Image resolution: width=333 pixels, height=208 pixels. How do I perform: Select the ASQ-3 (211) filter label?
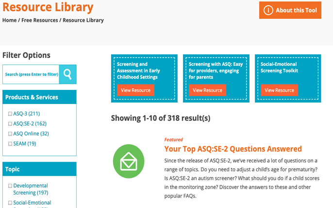[x=27, y=114]
